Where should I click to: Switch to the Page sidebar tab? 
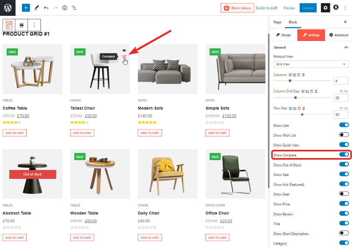[x=277, y=22]
